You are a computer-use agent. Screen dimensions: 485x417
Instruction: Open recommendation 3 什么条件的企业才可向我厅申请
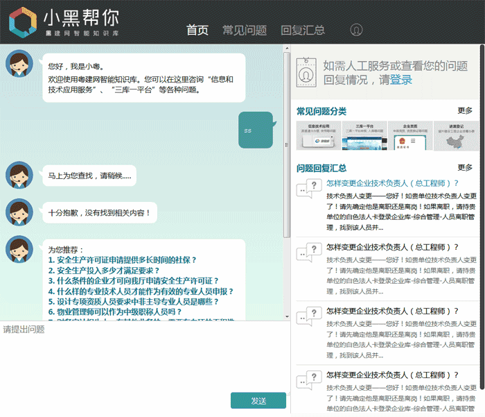(133, 281)
